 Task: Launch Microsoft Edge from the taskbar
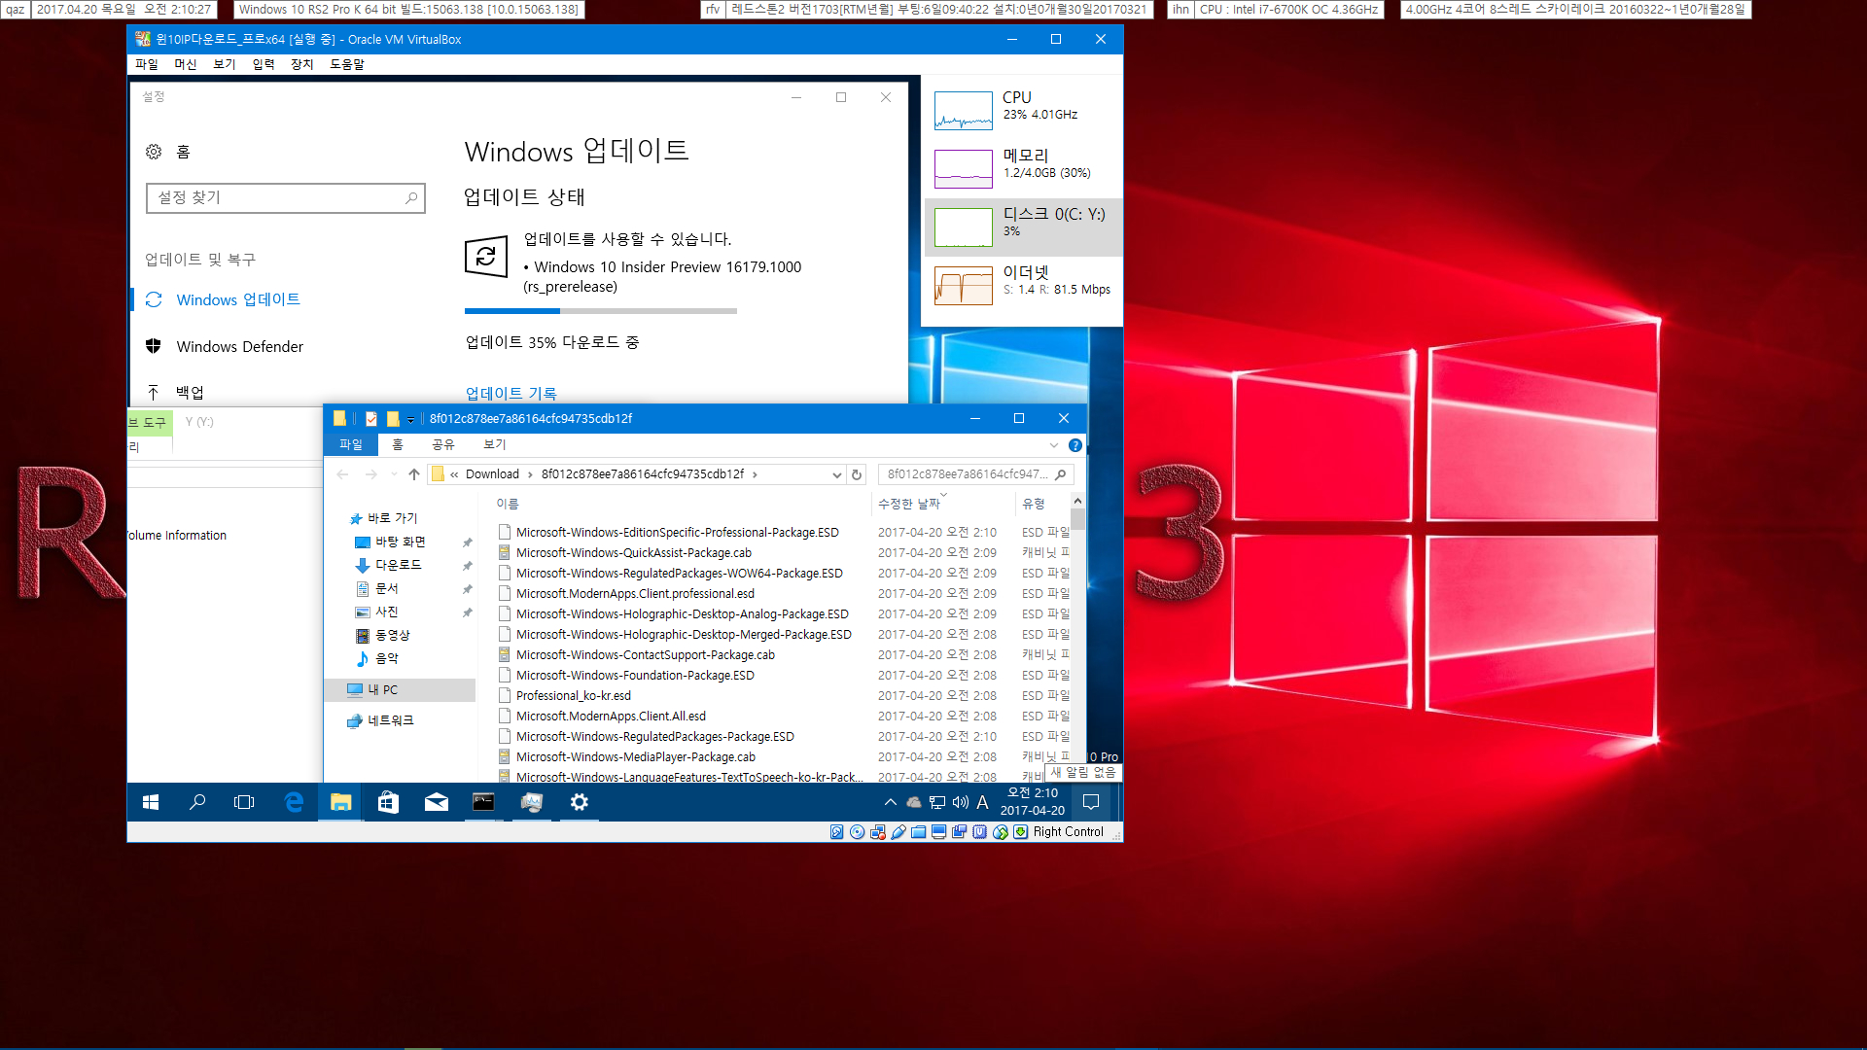(x=294, y=802)
